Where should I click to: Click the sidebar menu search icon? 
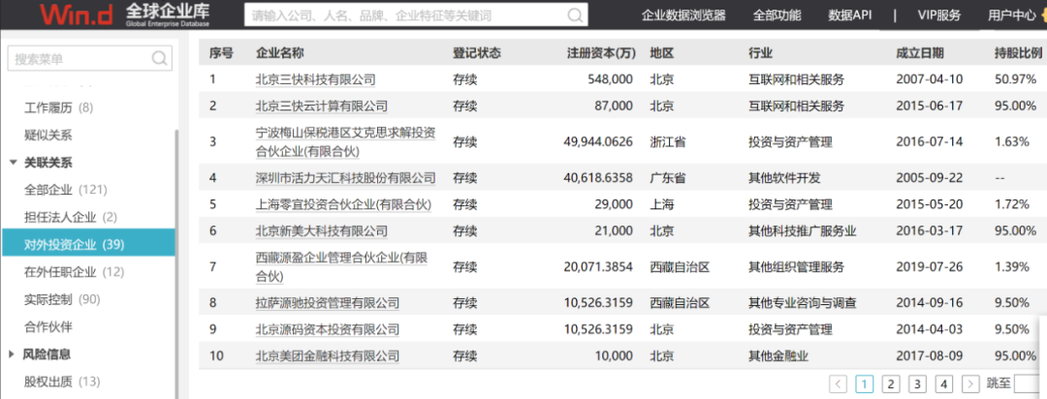pyautogui.click(x=159, y=59)
